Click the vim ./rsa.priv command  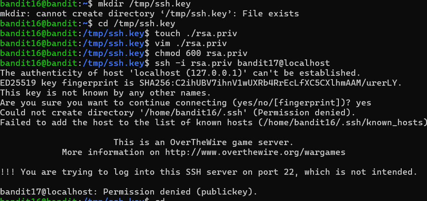pyautogui.click(x=190, y=43)
